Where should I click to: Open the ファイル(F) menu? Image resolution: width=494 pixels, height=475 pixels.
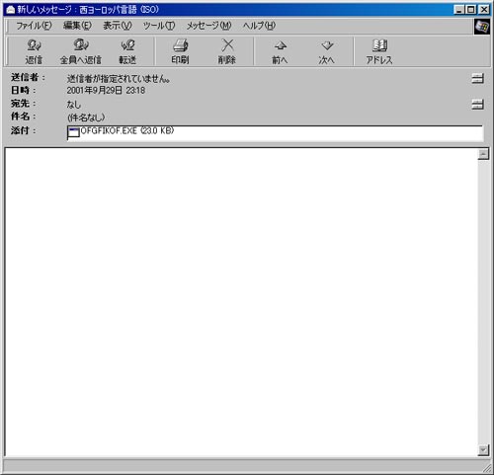click(x=34, y=26)
